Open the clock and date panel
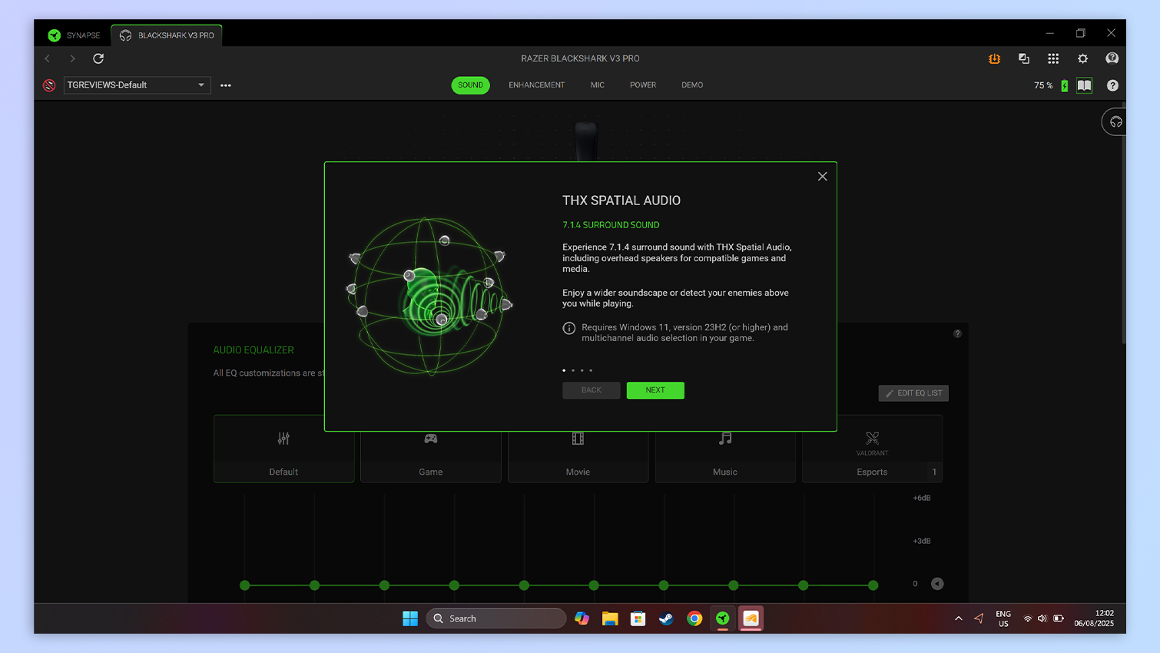1160x653 pixels. tap(1094, 618)
